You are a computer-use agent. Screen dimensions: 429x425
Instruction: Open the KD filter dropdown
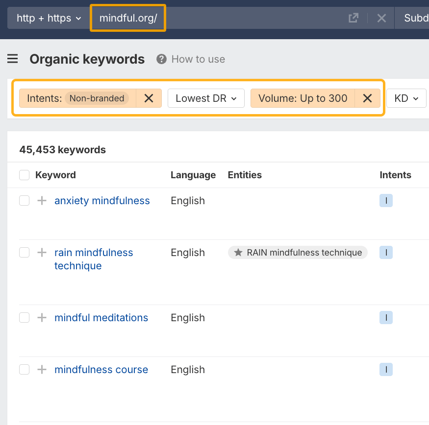[x=406, y=98]
